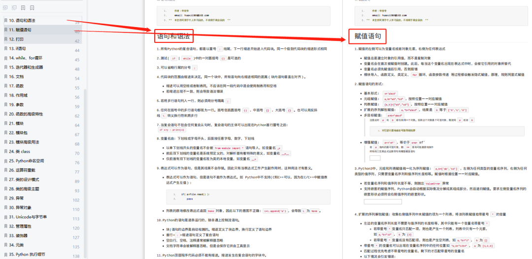
Task: Click the add bookmark icon in toolbar
Action: 23,7
